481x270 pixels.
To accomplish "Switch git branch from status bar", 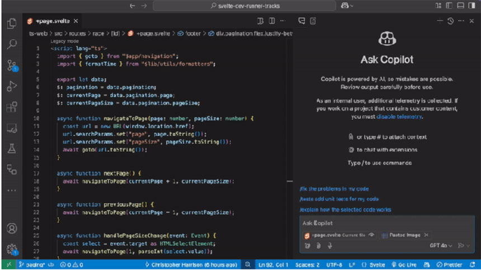I will click(31, 264).
